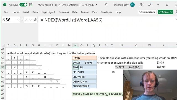Image resolution: width=177 pixels, height=100 pixels.
Task: Click the diamond premium icon
Action: click(141, 4)
